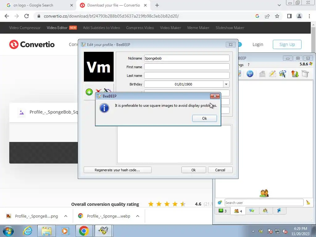Click Chrome back arrow
Image resolution: width=316 pixels, height=237 pixels.
coord(7,16)
